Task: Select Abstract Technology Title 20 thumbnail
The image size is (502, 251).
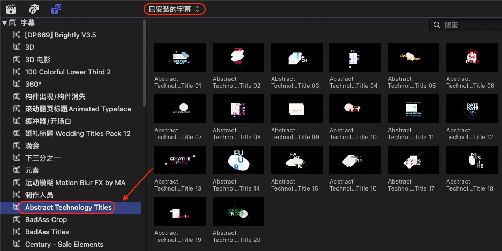Action: [x=238, y=211]
